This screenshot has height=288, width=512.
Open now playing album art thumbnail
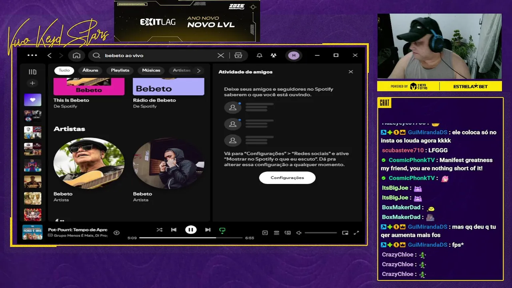pos(32,232)
